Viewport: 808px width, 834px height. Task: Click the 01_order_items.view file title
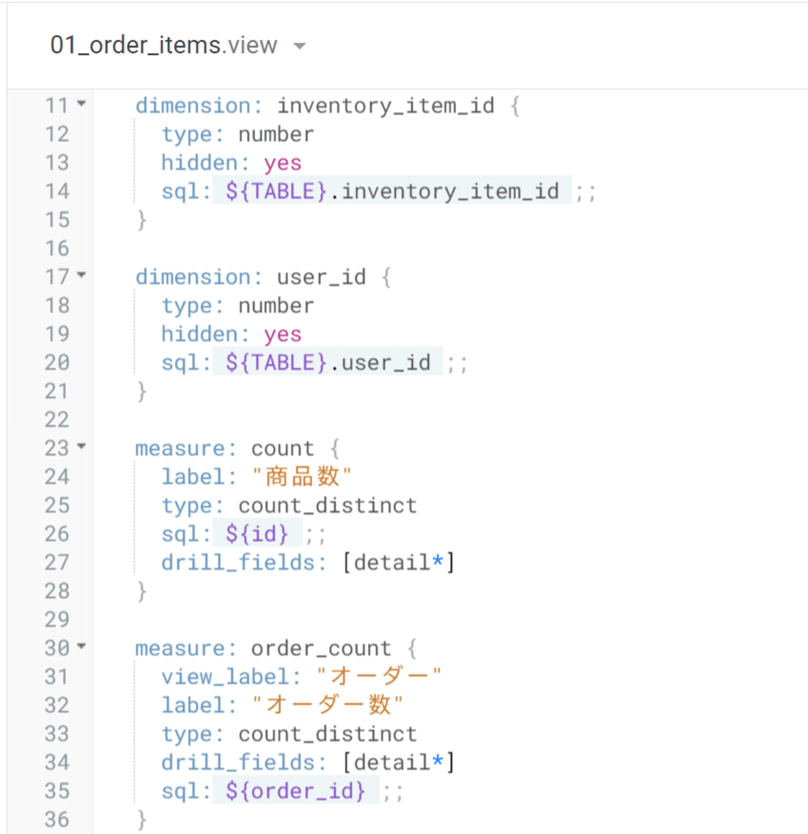tap(164, 45)
